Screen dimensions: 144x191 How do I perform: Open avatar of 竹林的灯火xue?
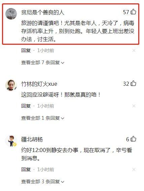tap(11, 85)
